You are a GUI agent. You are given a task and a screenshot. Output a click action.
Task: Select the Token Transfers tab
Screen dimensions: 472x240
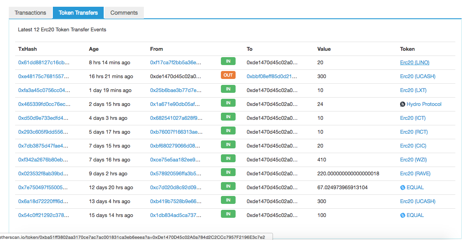click(78, 13)
